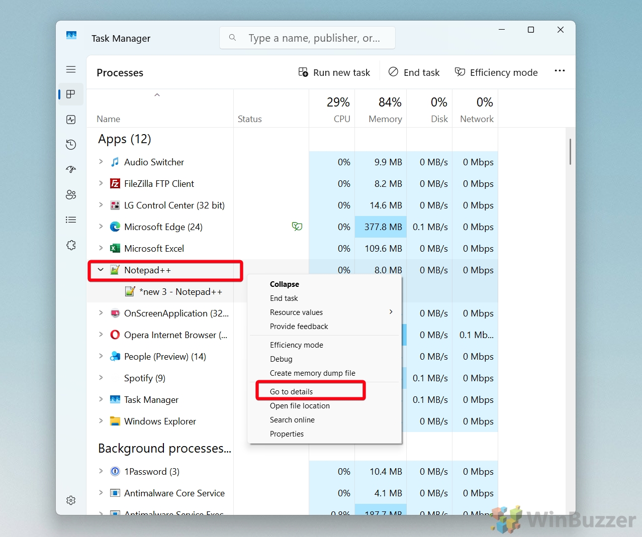
Task: Expand the Spotify (9) group
Action: click(101, 378)
